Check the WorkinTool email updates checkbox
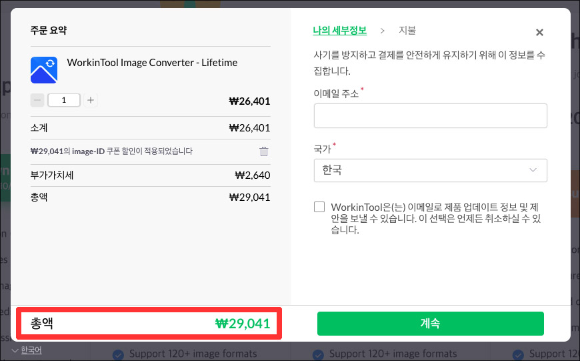This screenshot has width=580, height=361. pos(319,207)
